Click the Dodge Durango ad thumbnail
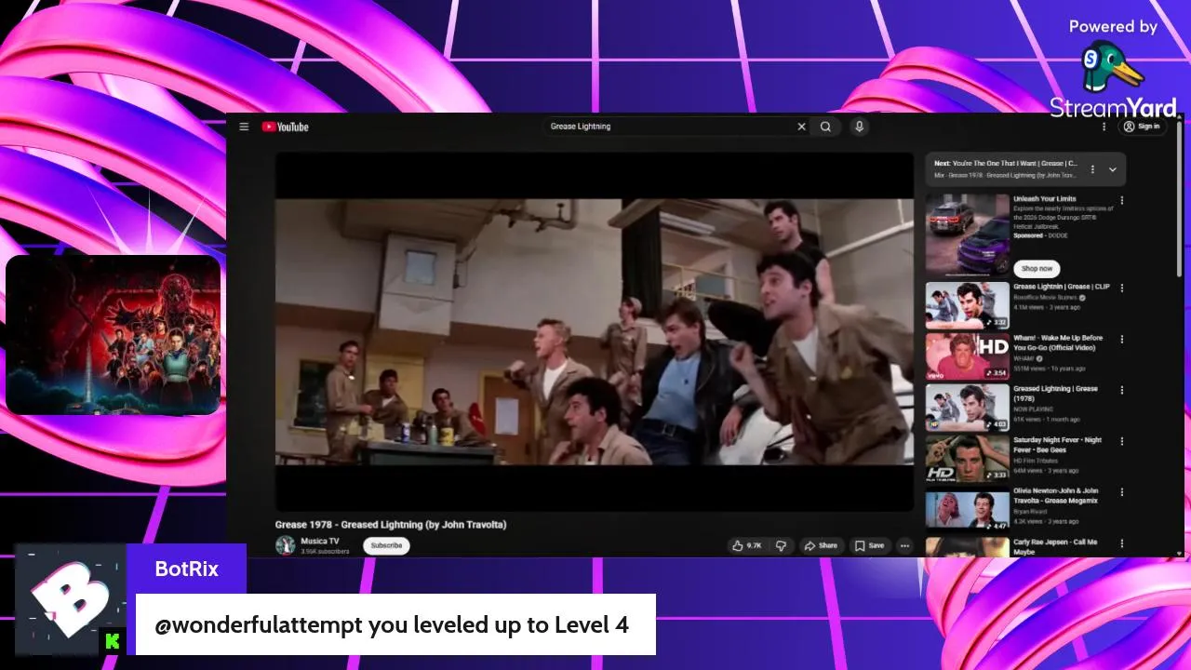Viewport: 1191px width, 670px height. [967, 234]
